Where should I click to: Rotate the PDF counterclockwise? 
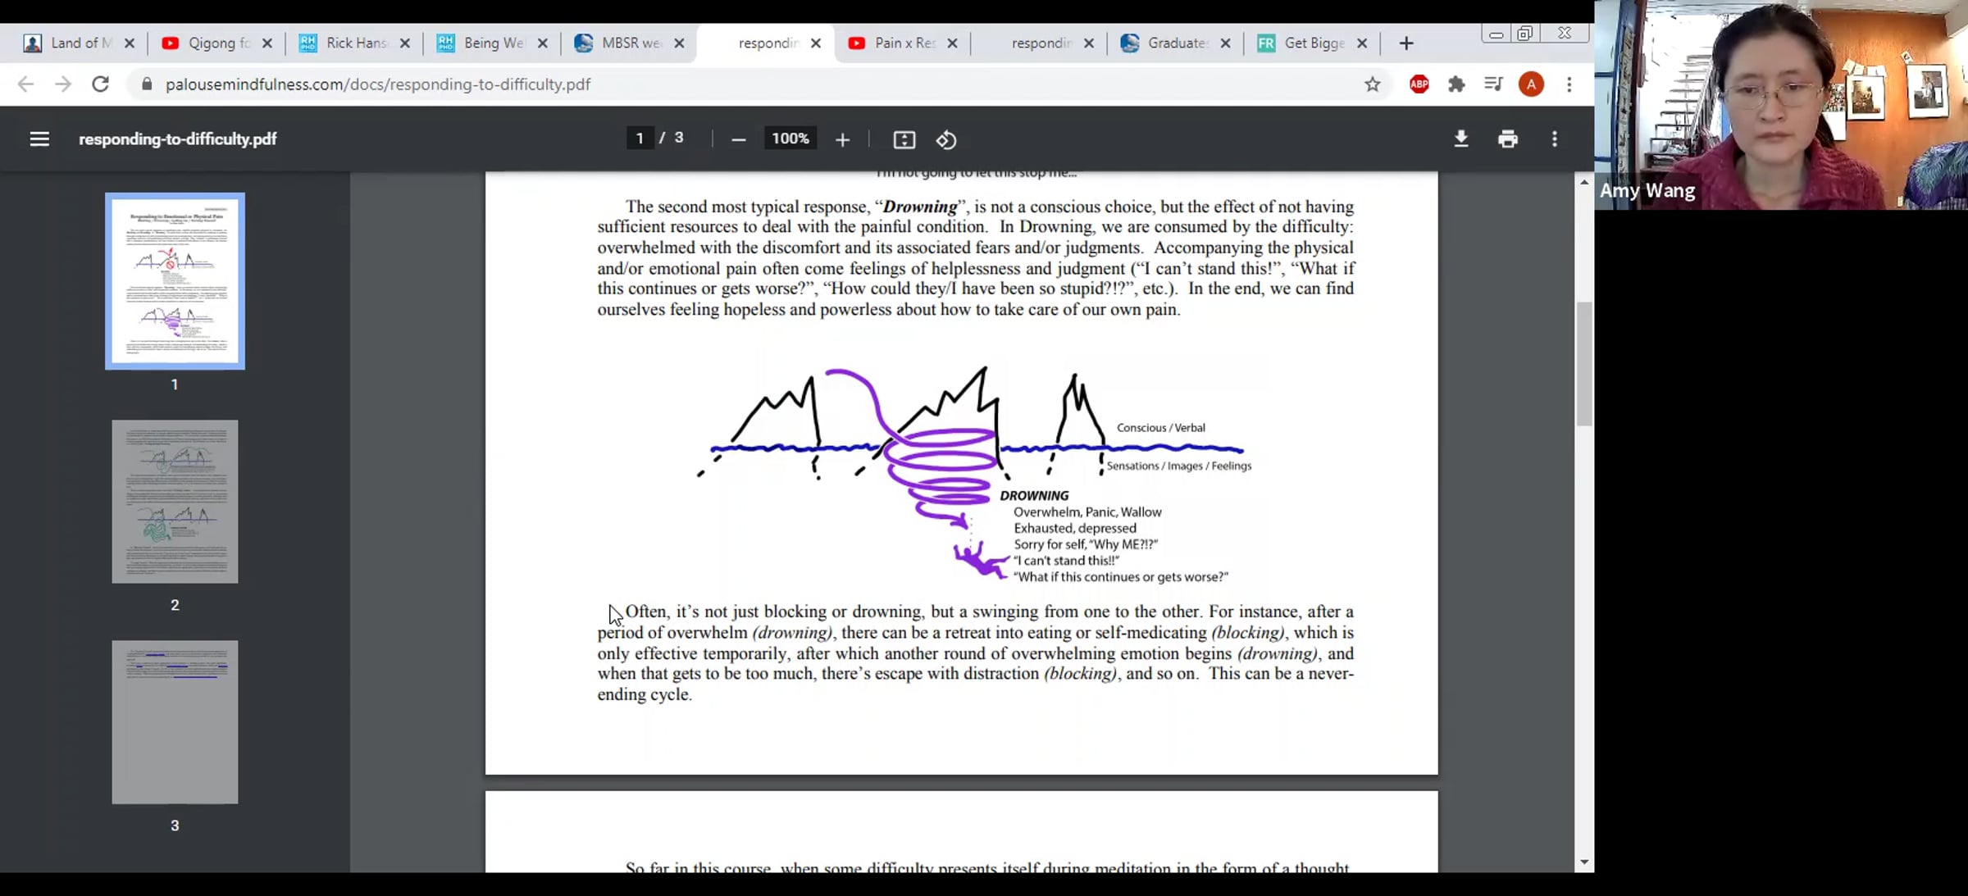pos(946,140)
